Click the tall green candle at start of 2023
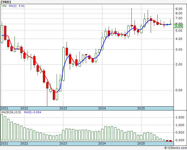187x150 pixels. (64, 64)
